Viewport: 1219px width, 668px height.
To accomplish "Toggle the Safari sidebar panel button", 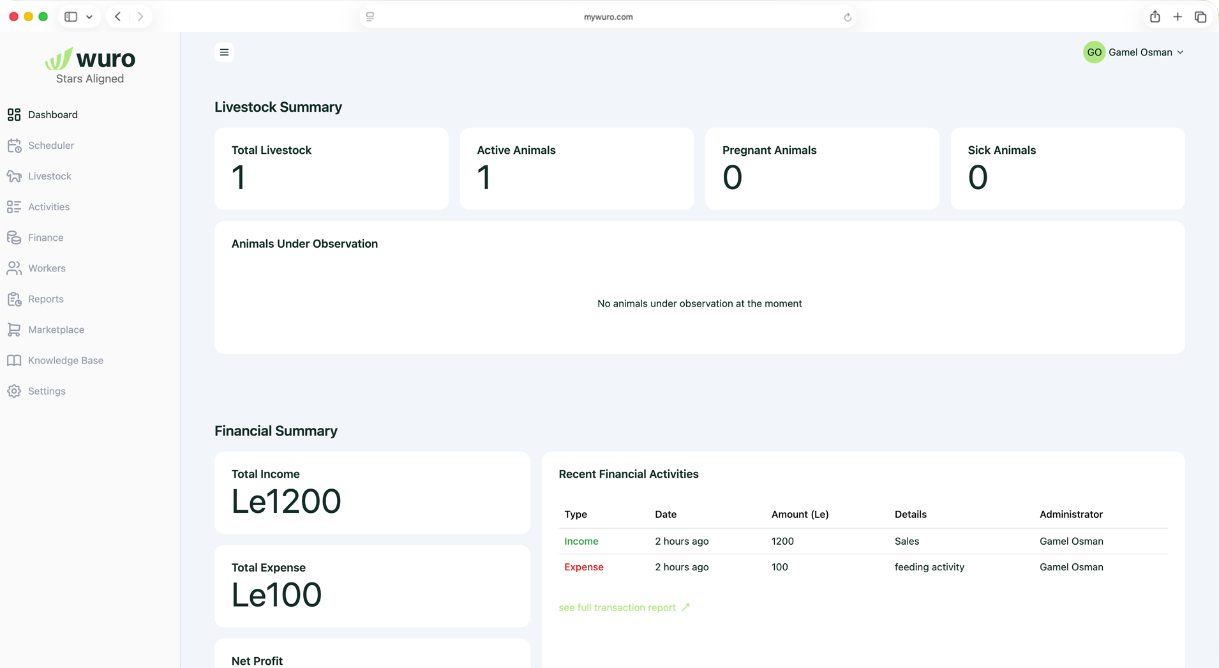I will pyautogui.click(x=71, y=17).
